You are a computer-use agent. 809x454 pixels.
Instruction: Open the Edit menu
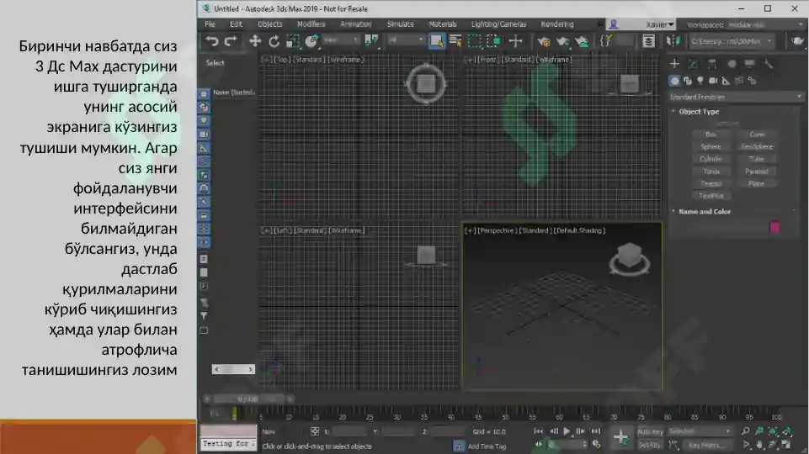[236, 24]
